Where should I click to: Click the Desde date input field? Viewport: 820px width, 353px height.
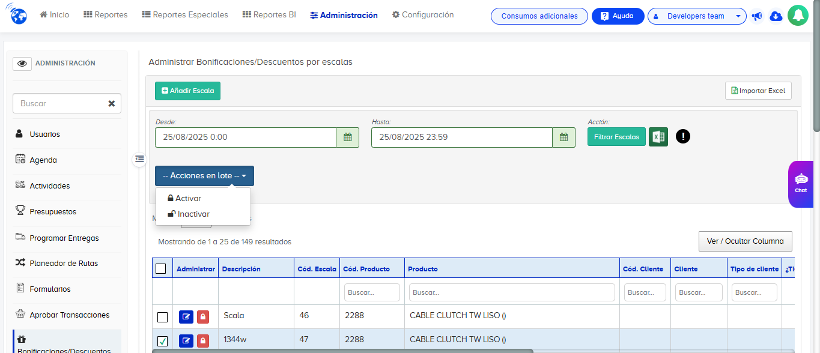pos(246,137)
